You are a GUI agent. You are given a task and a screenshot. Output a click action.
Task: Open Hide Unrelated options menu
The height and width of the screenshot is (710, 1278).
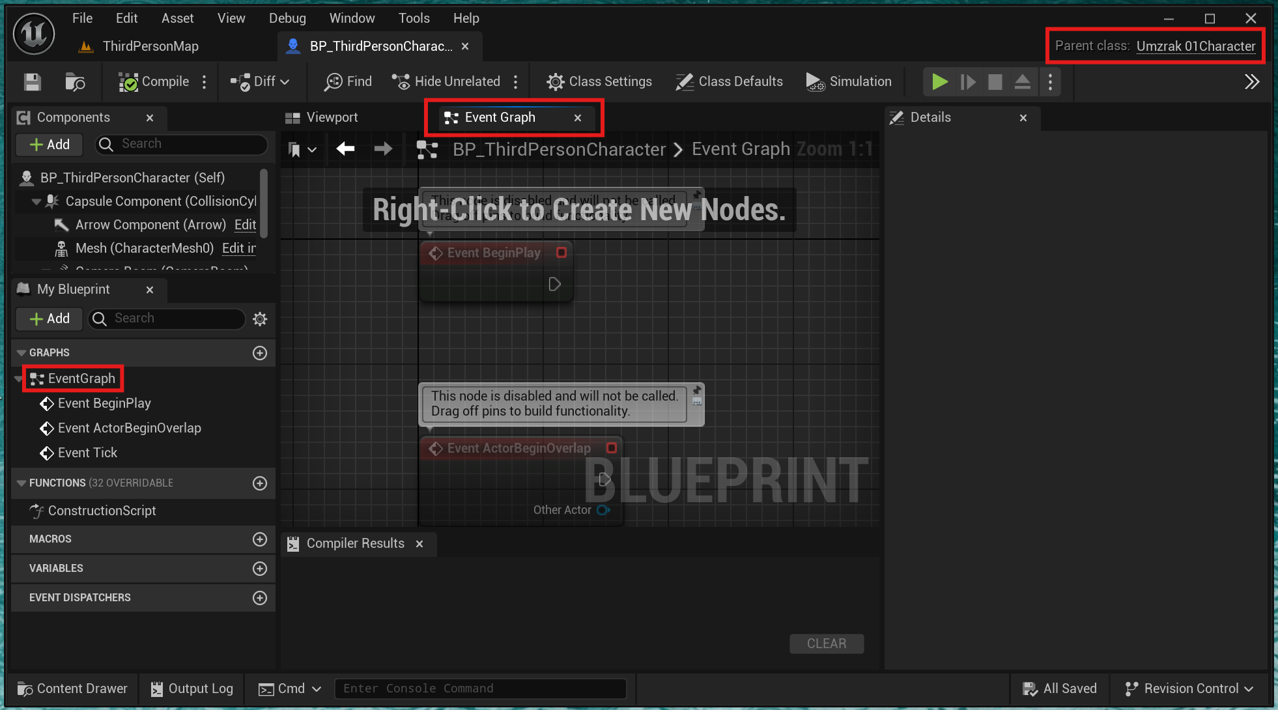[x=516, y=82]
